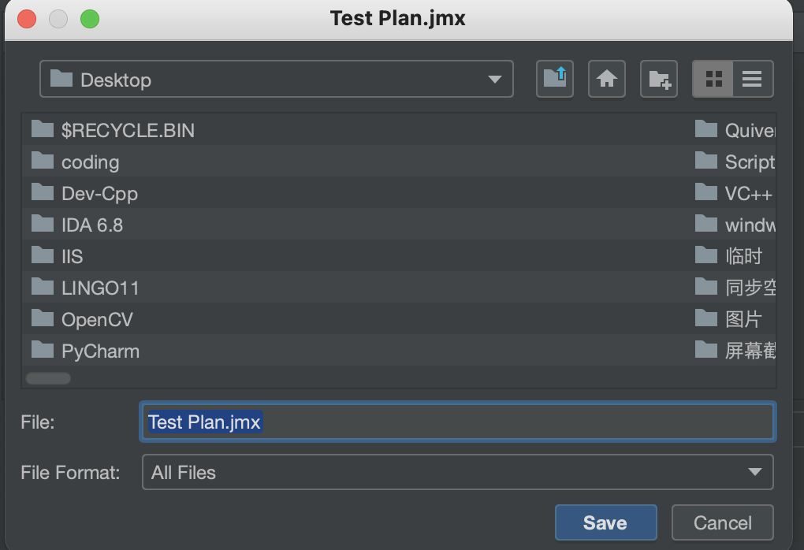Select the $RECYCLE.BIN folder icon

43,130
